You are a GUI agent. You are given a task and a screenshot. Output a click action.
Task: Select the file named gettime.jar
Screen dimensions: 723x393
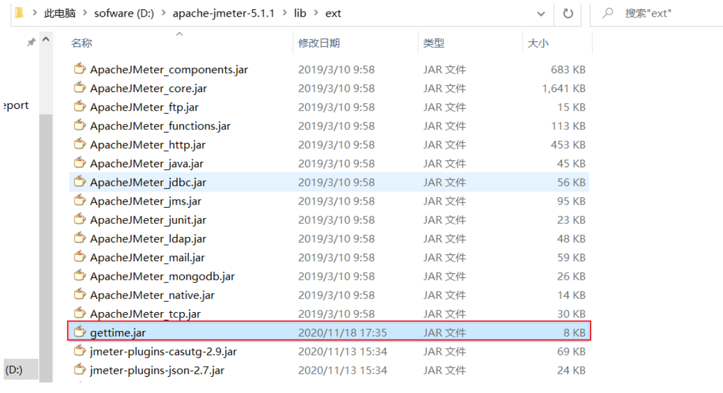tap(118, 333)
